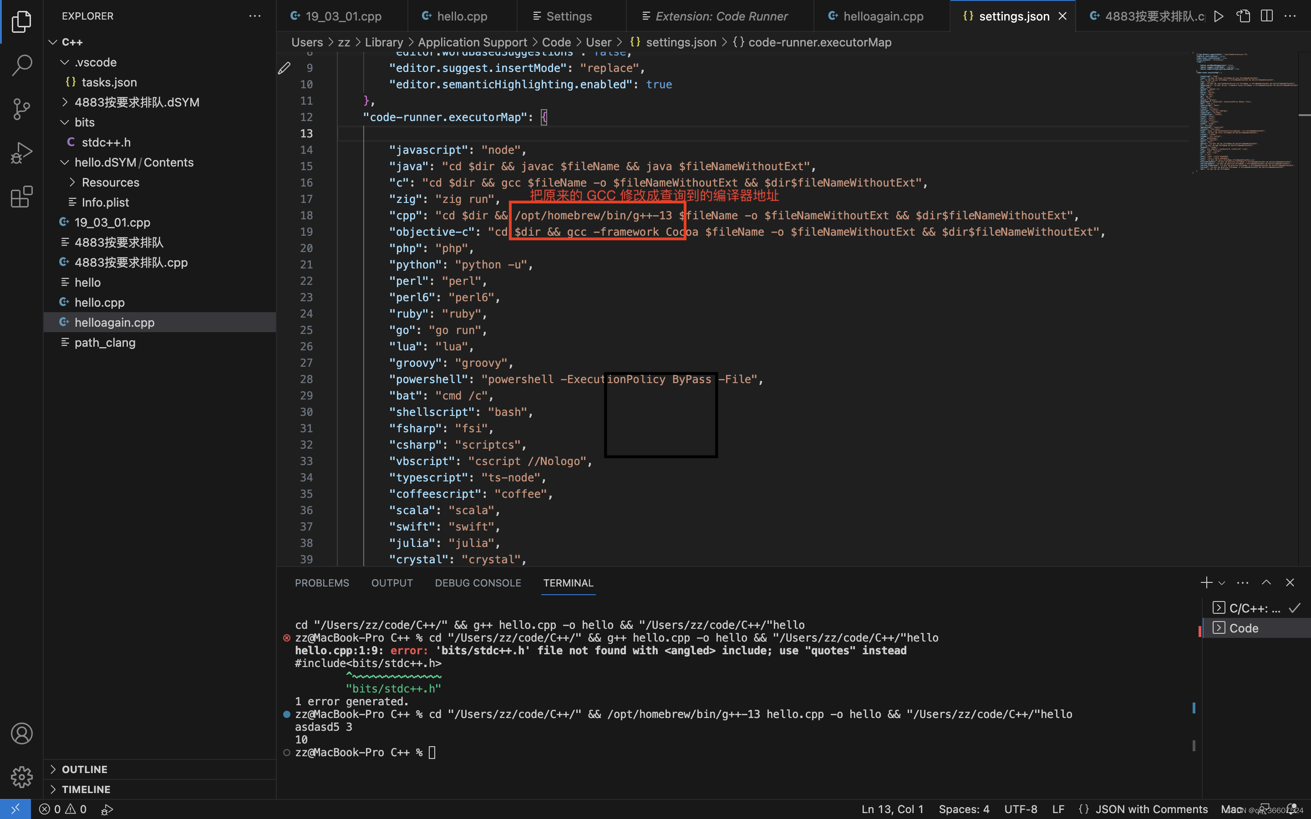Image resolution: width=1311 pixels, height=819 pixels.
Task: Select the C/C++ terminal entry
Action: (1256, 608)
